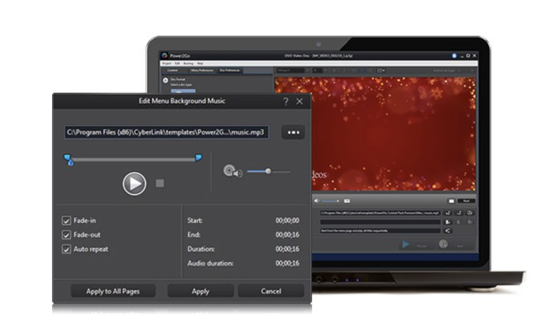The height and width of the screenshot is (331, 547).
Task: Click the playback mode field in Power2Go
Action: 380,231
